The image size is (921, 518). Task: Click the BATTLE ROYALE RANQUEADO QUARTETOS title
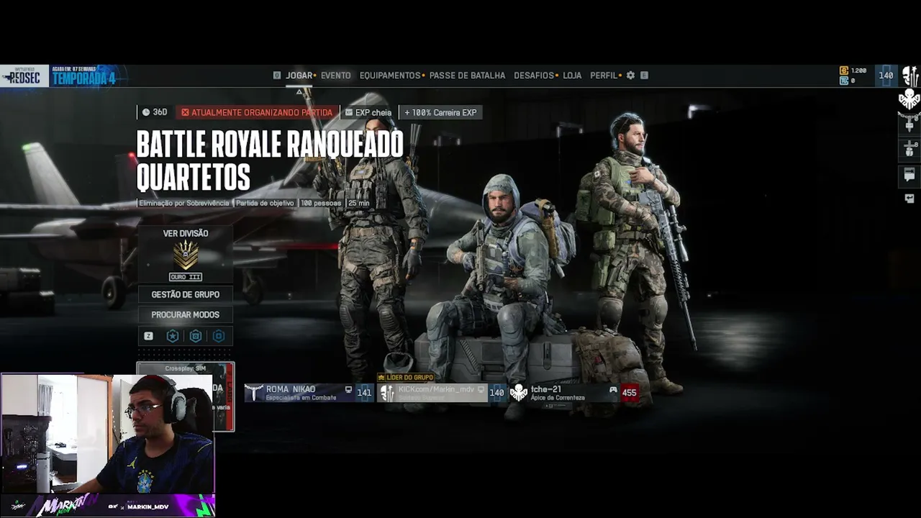(270, 161)
